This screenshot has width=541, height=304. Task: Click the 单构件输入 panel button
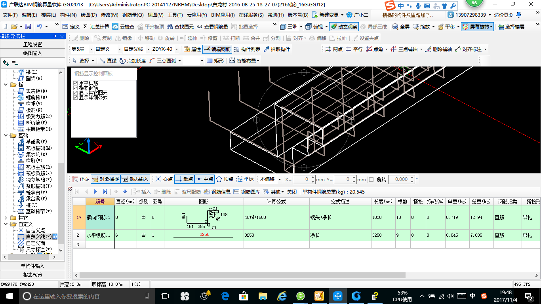(32, 266)
